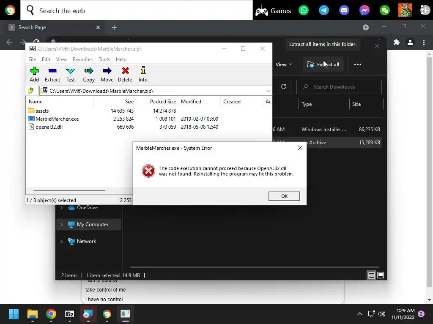Screen dimensions: 433x324
Task: Open the browser profile icon
Action: [x=410, y=43]
